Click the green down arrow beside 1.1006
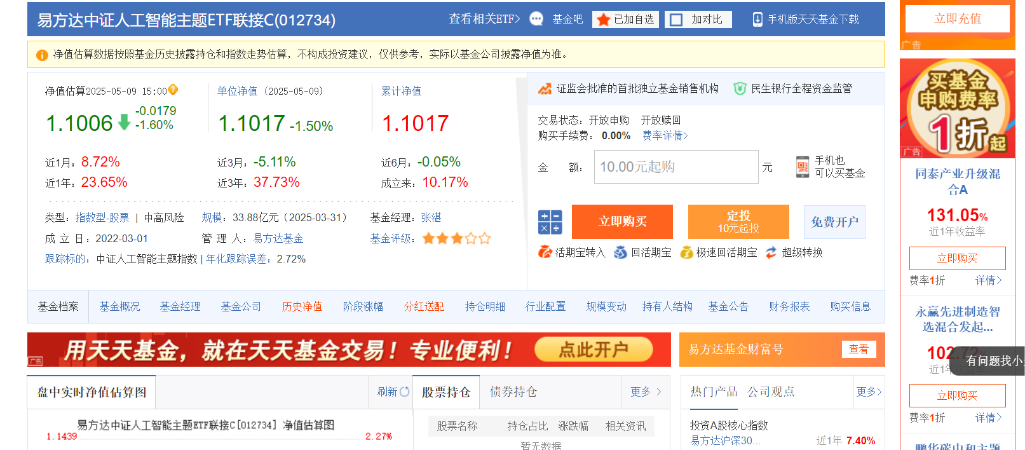 (125, 122)
